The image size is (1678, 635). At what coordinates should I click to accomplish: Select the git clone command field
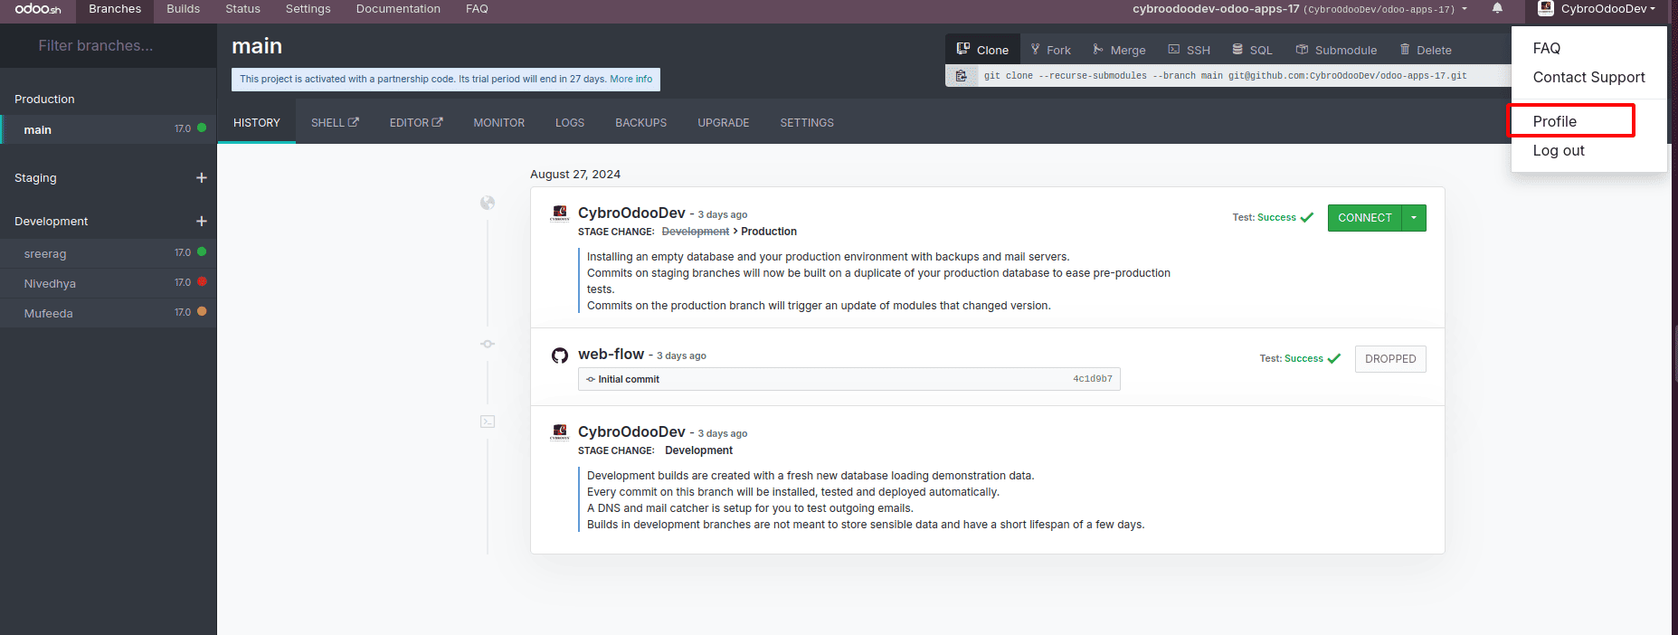tap(1242, 76)
